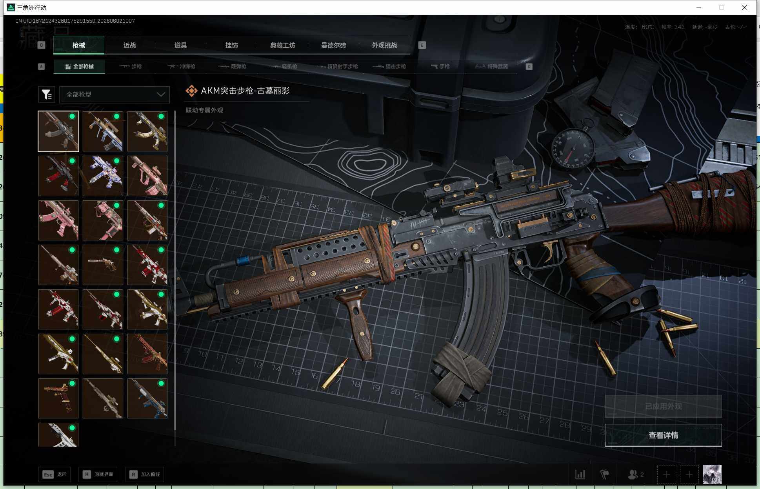
Task: Filter by 冲锋枪 category
Action: [x=181, y=67]
